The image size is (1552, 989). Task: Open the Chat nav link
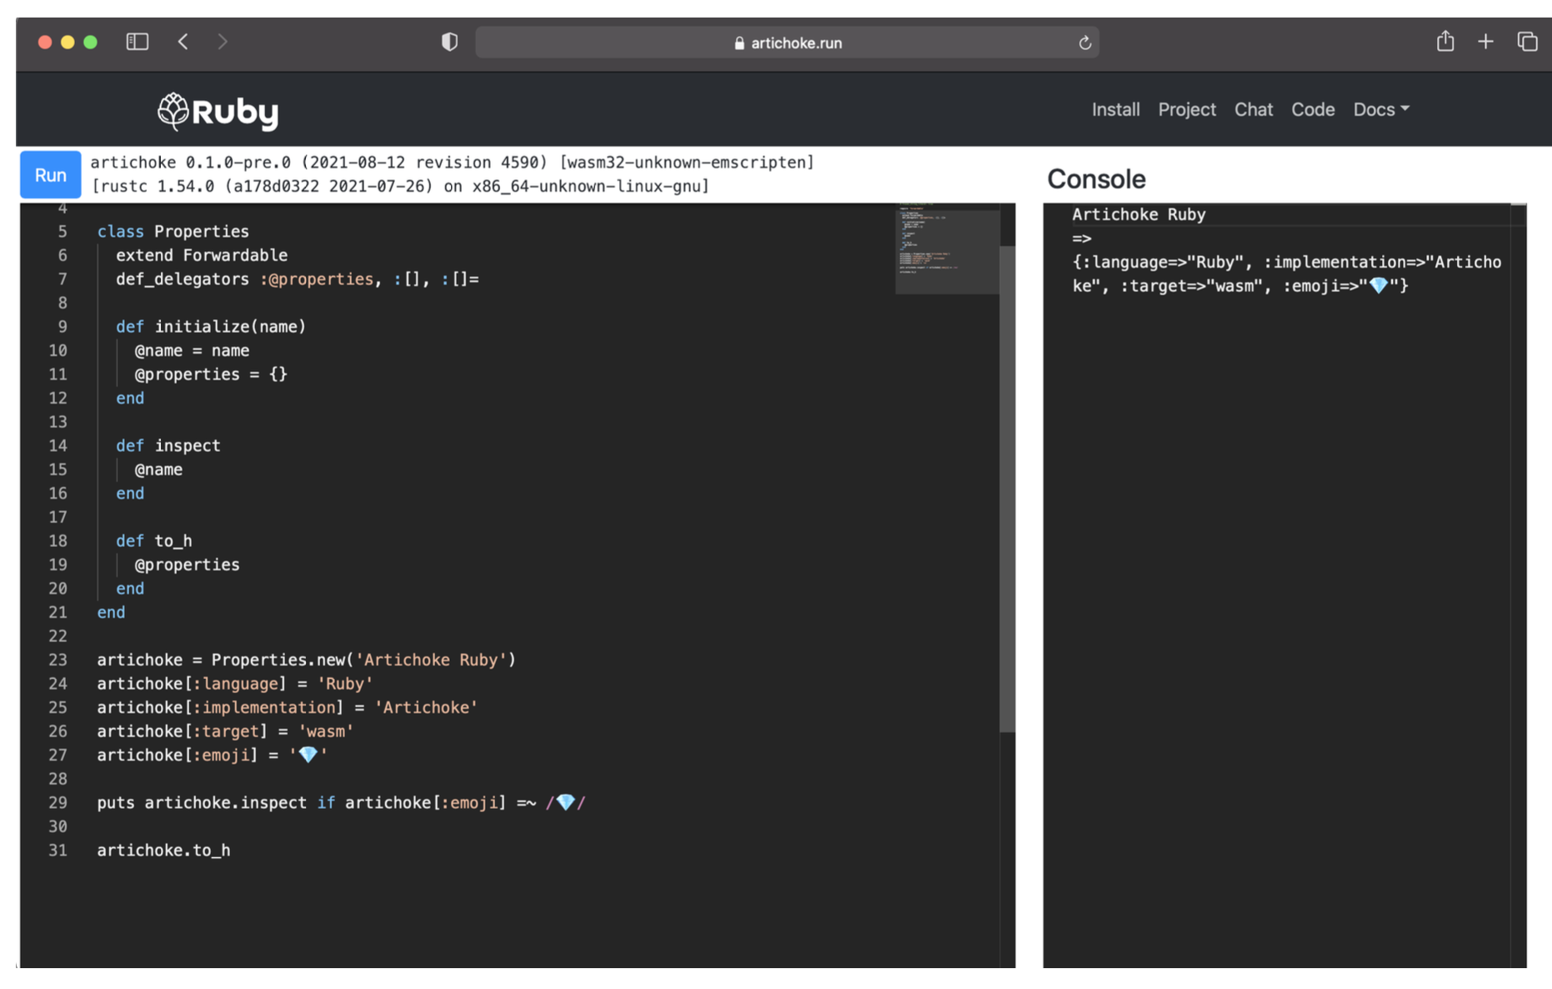[1253, 109]
